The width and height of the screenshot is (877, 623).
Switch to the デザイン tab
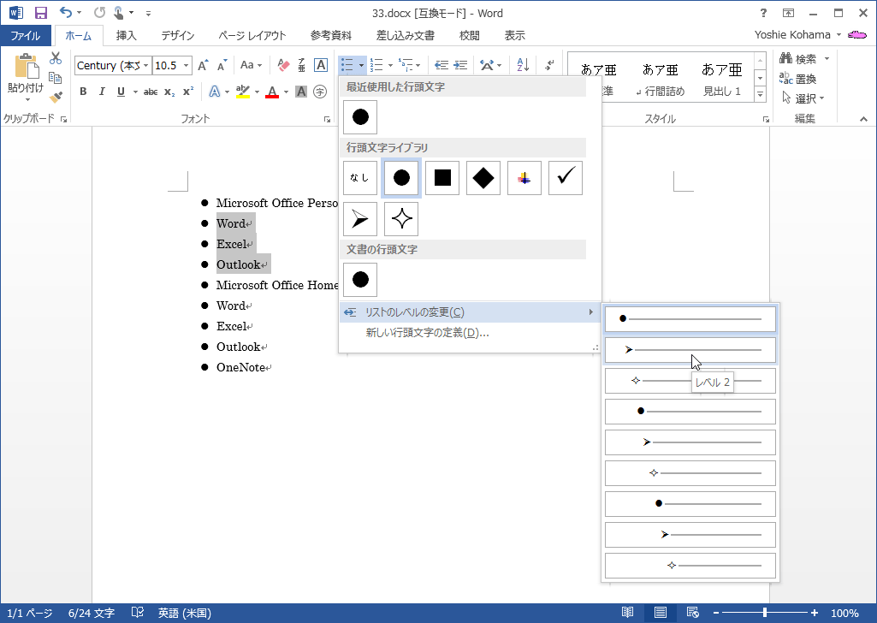coord(177,36)
